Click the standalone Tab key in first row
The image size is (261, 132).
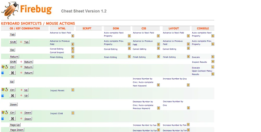[x=12, y=35]
